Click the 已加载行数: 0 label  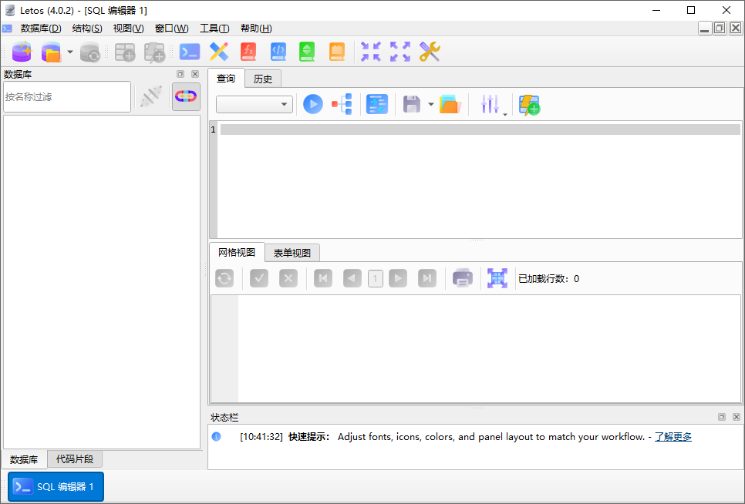tap(549, 279)
